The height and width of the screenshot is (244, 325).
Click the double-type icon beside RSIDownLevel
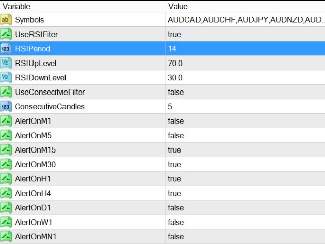point(6,78)
